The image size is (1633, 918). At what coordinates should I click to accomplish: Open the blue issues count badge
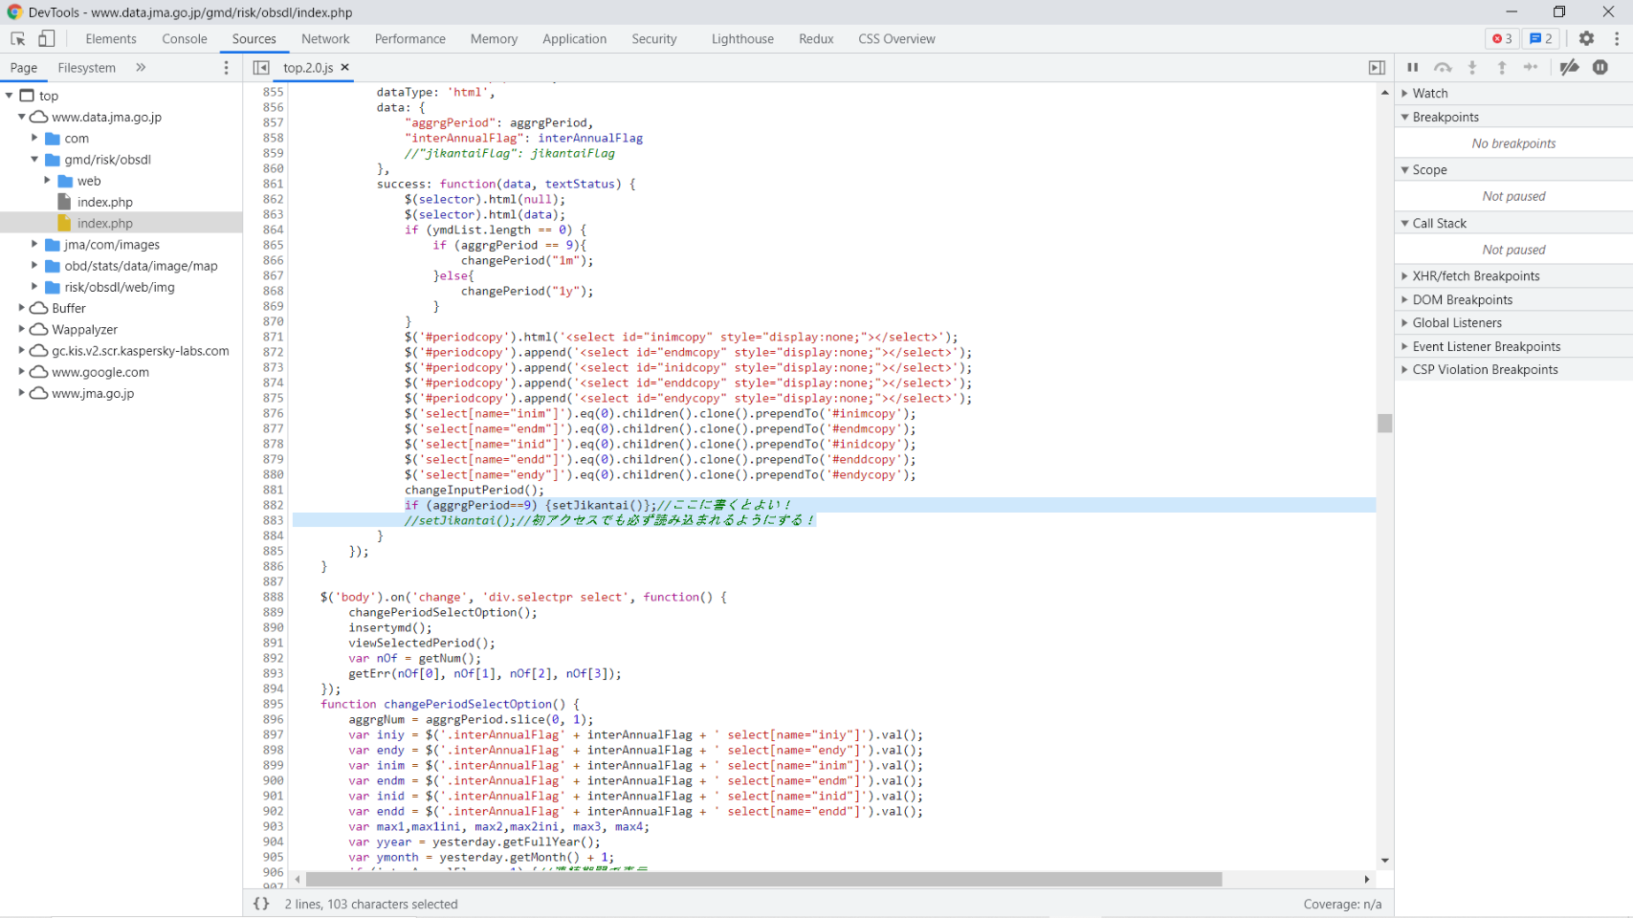pos(1540,39)
